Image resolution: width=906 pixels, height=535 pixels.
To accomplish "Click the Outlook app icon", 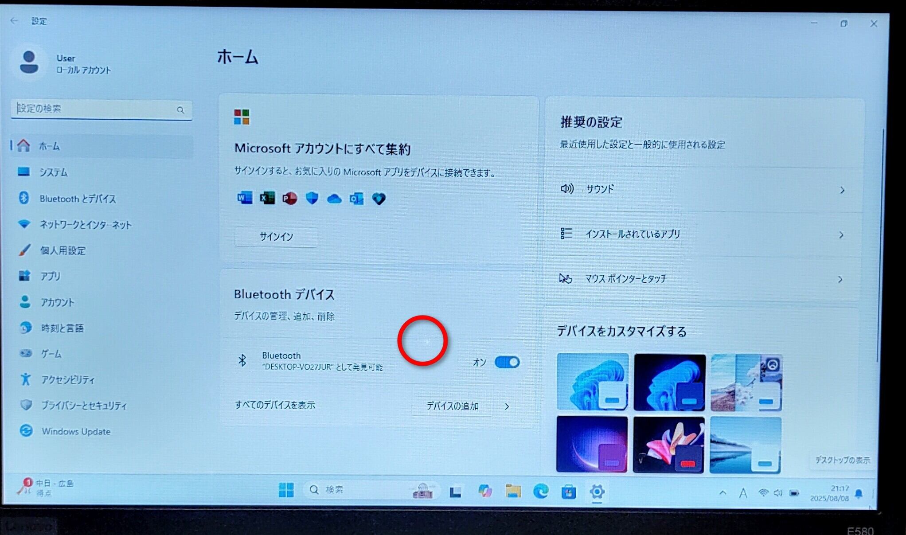I will [356, 199].
